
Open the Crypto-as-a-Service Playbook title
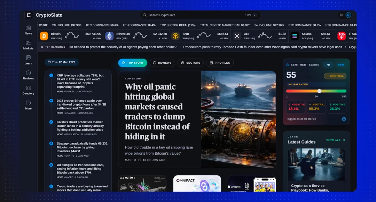[x=310, y=188]
